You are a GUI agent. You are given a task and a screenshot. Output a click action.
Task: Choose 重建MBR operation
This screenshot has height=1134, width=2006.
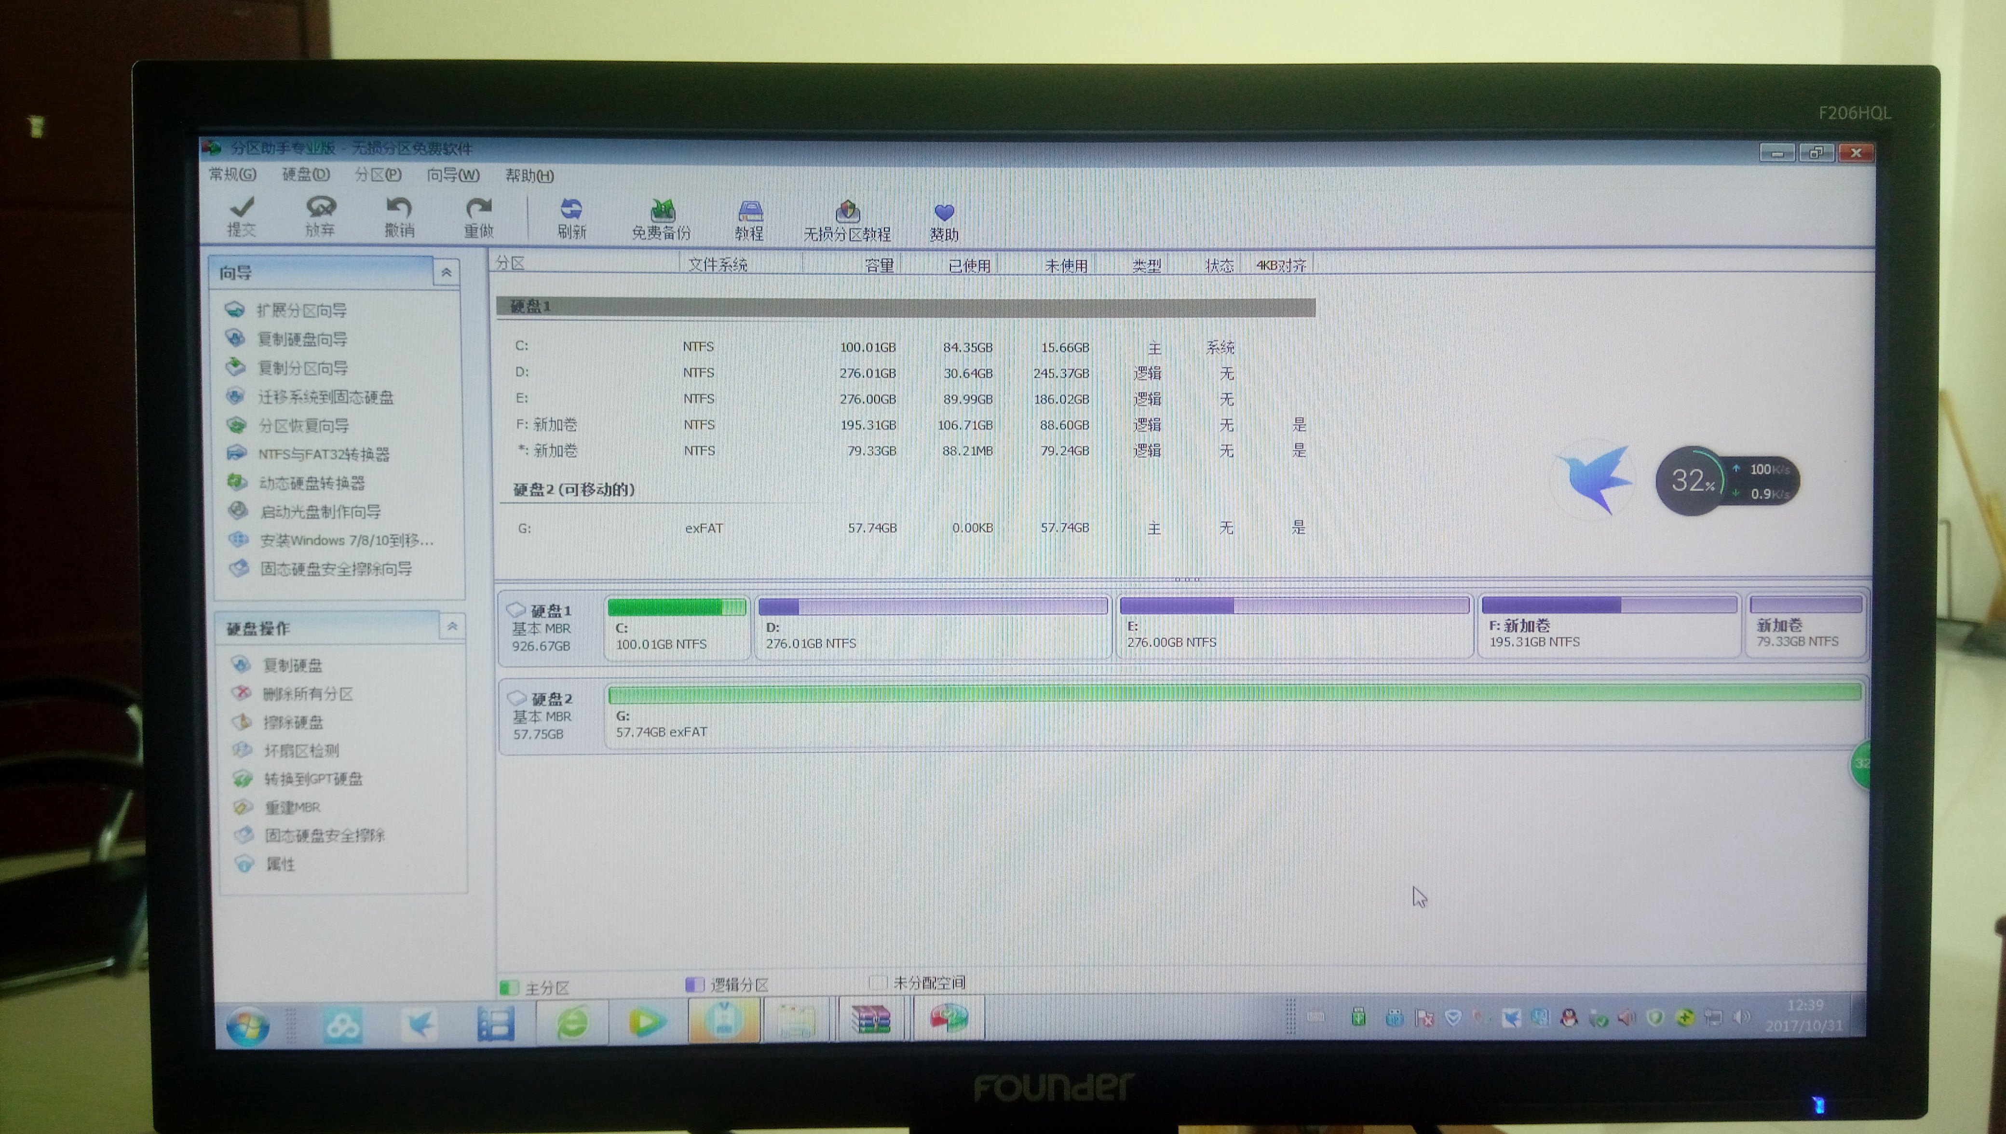click(x=293, y=808)
